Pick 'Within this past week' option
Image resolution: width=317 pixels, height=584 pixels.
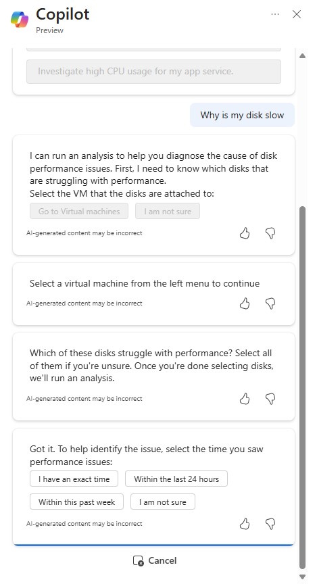tap(77, 502)
